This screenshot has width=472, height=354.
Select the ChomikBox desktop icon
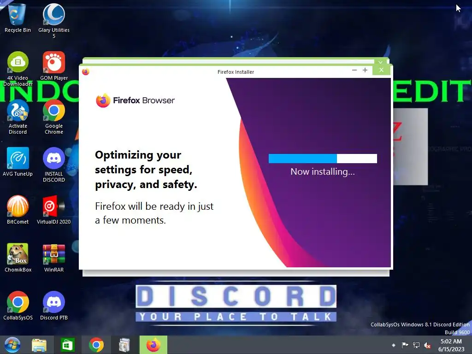(x=18, y=258)
